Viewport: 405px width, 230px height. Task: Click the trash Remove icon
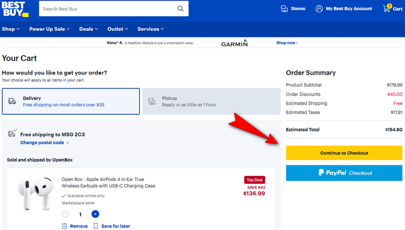click(65, 226)
